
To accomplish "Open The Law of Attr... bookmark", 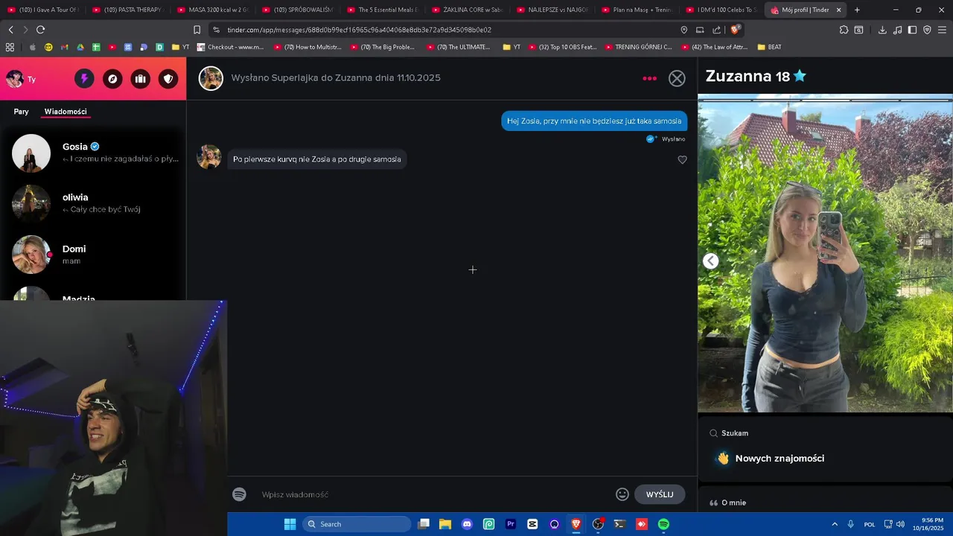I will 715,47.
